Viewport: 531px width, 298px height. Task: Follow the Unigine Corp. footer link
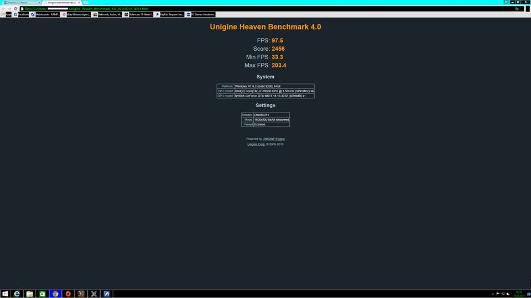[256, 144]
